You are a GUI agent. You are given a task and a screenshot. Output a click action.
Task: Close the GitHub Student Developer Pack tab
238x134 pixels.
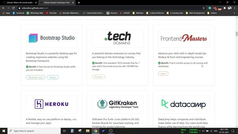[73, 3]
